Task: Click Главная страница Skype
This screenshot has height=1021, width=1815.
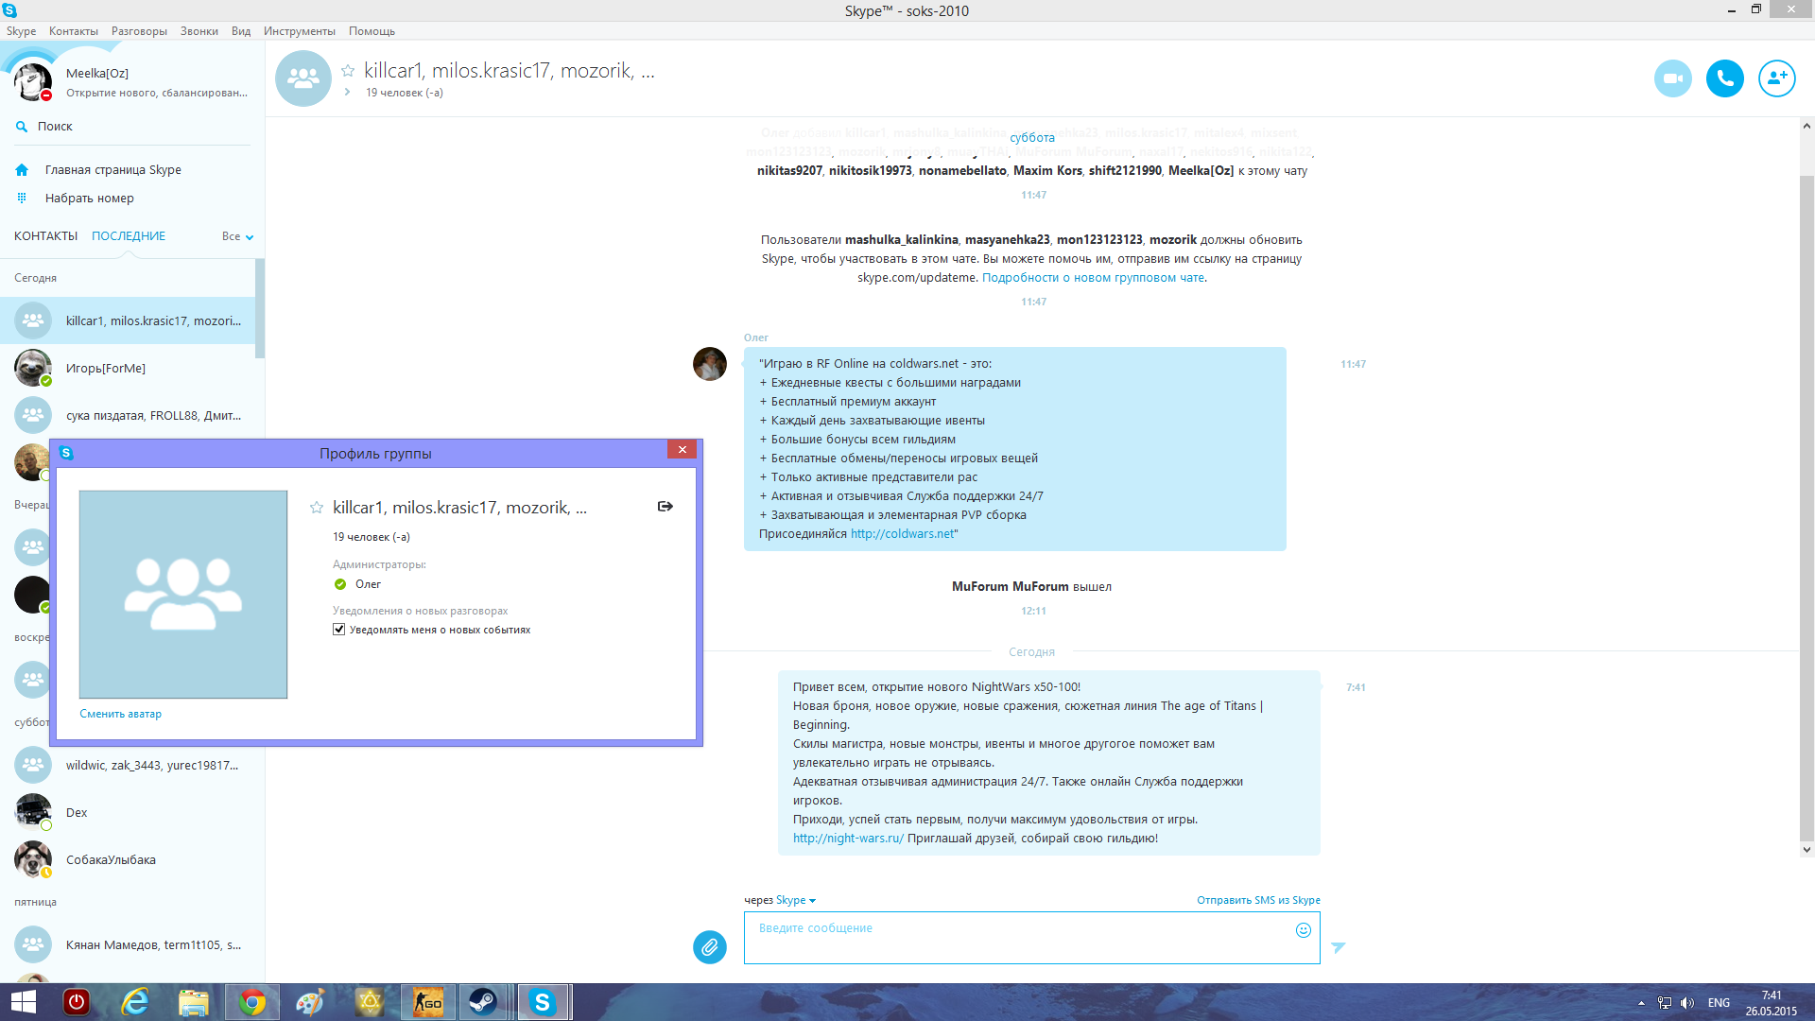Action: [x=113, y=170]
